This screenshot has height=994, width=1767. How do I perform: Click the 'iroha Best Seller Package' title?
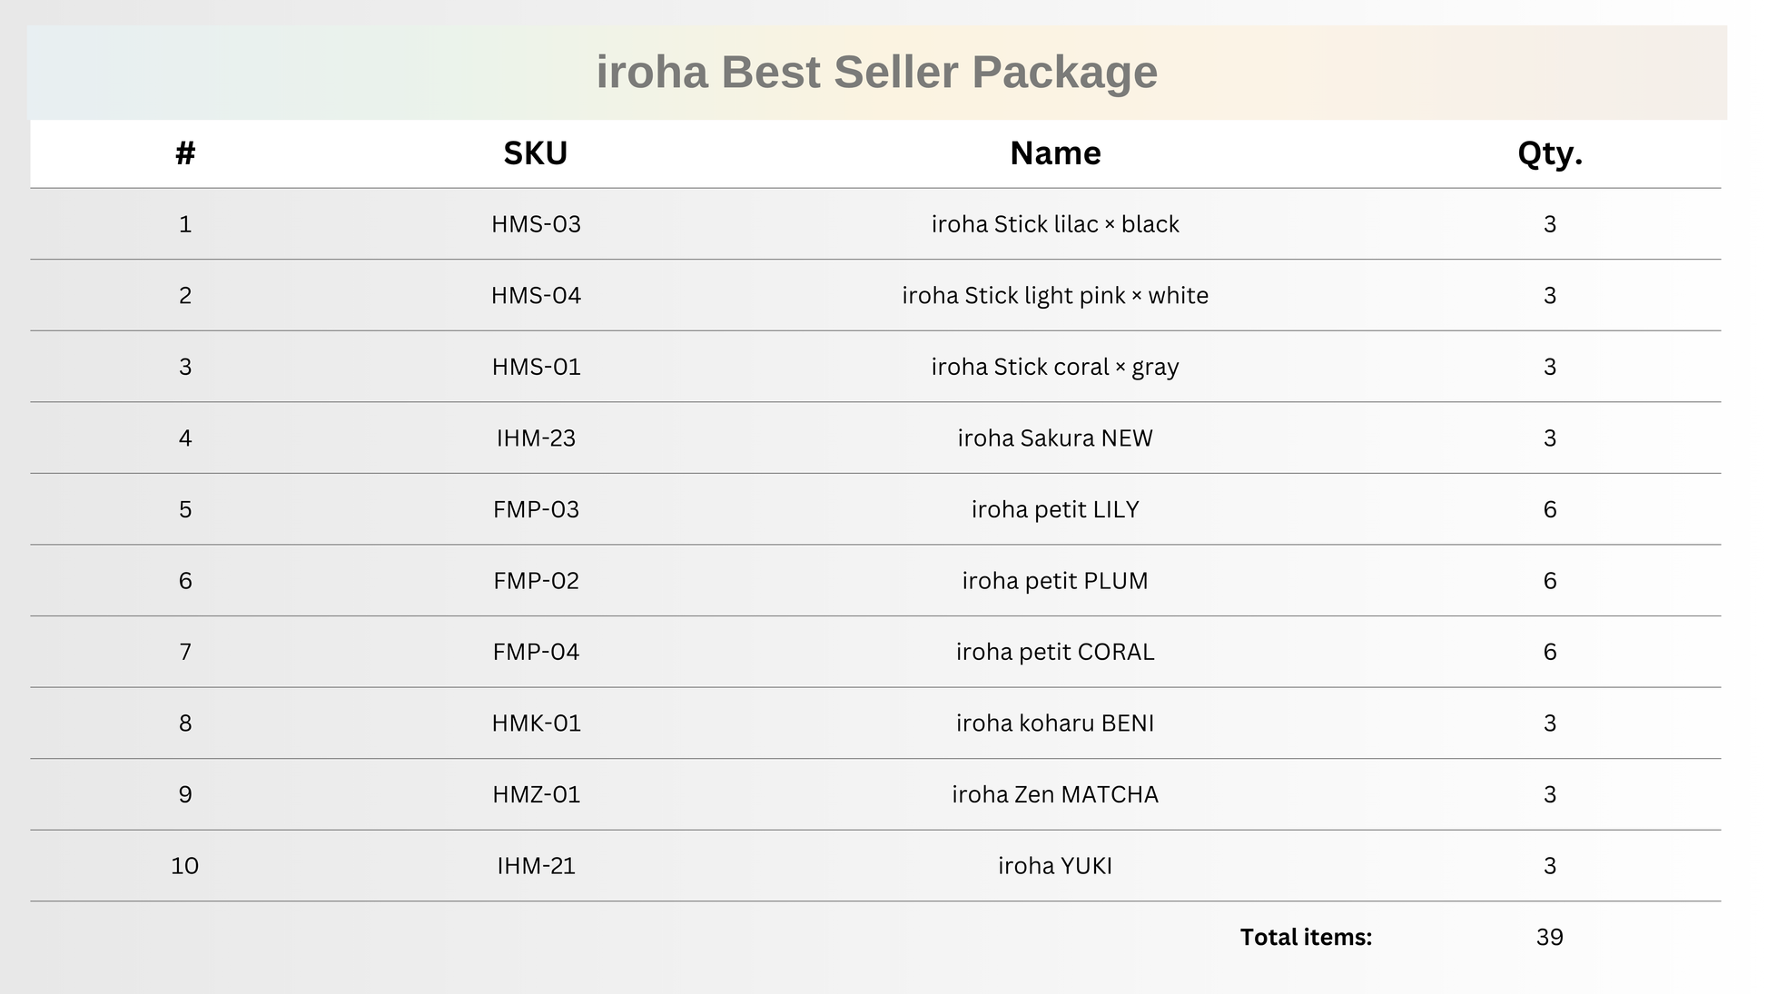876,72
